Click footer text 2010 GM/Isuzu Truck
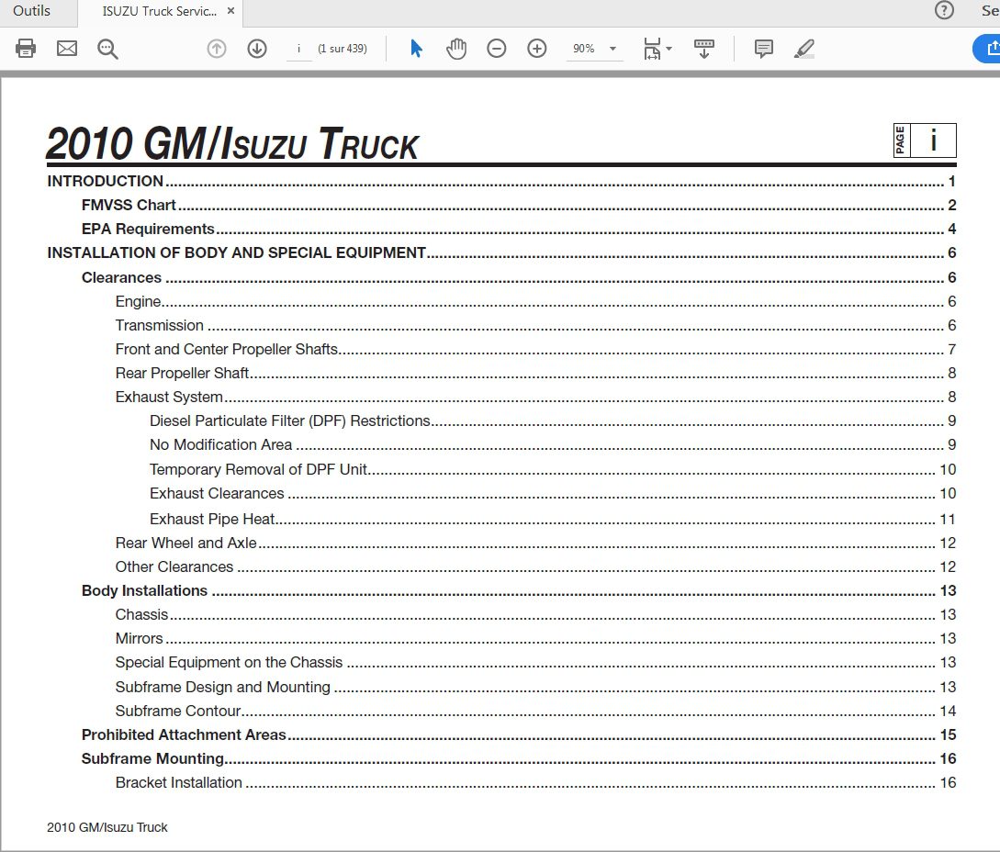Screen dimensions: 1000x852 107,827
